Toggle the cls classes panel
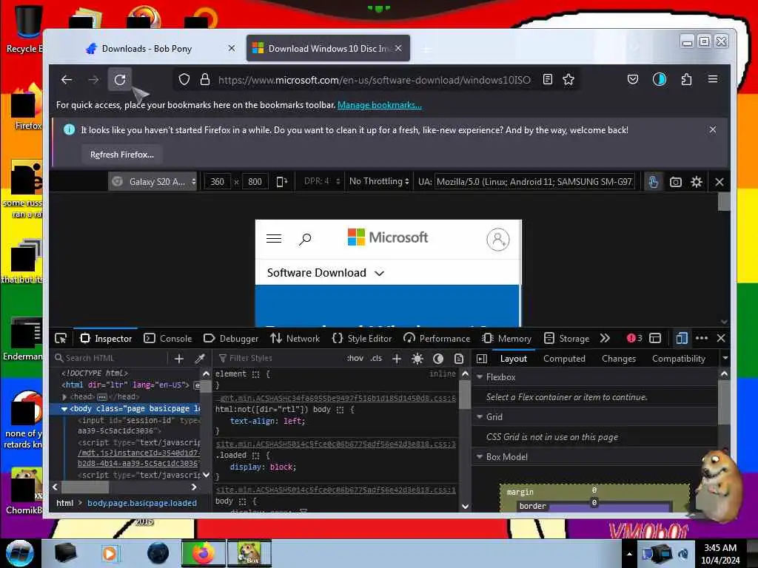 tap(376, 359)
